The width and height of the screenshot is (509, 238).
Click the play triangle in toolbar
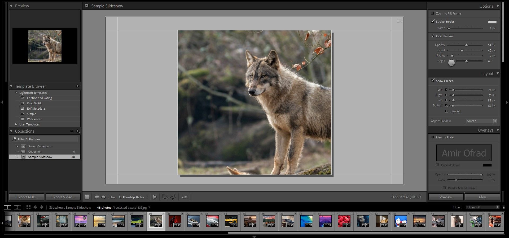155,197
